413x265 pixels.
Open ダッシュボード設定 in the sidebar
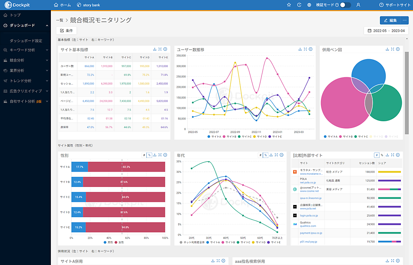click(x=26, y=41)
